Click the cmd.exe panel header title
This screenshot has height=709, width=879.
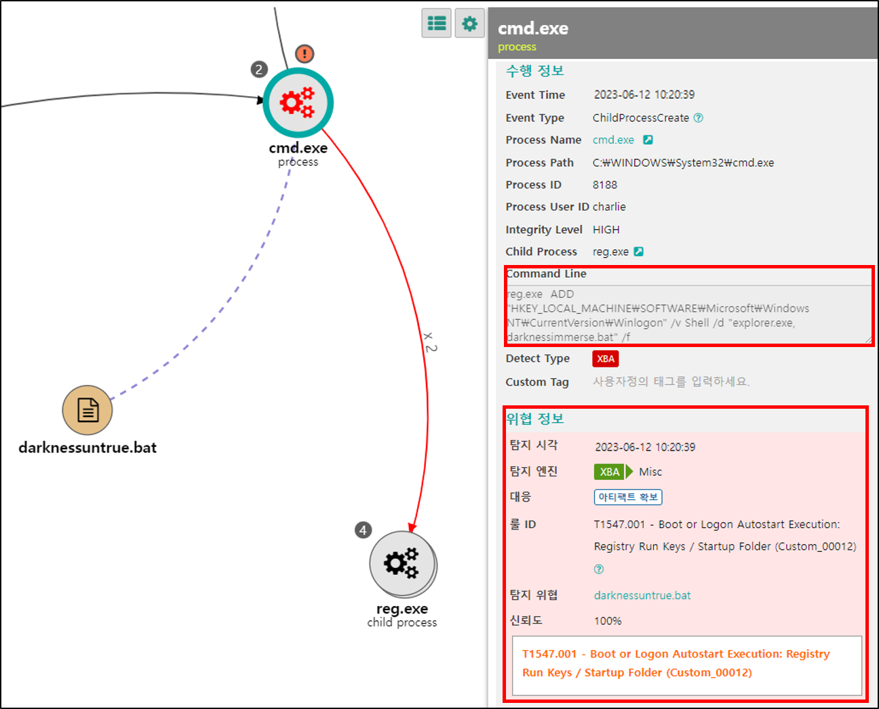point(533,28)
